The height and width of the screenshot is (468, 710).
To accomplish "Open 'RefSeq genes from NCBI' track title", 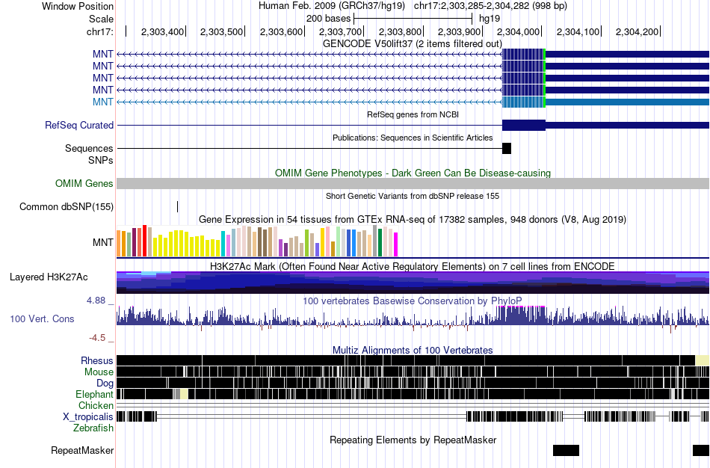I will [x=413, y=114].
